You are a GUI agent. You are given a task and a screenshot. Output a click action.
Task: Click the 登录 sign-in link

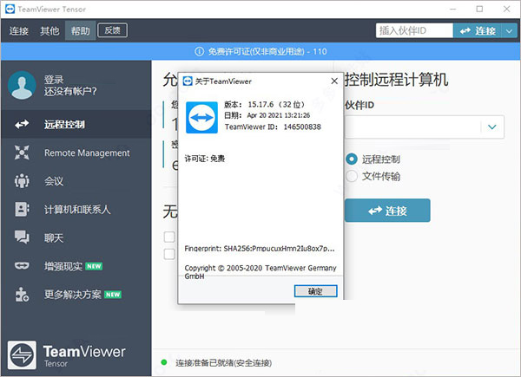click(54, 80)
